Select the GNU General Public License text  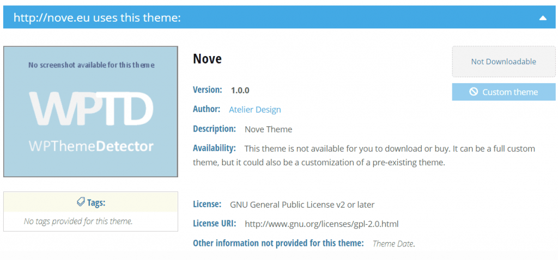(302, 205)
